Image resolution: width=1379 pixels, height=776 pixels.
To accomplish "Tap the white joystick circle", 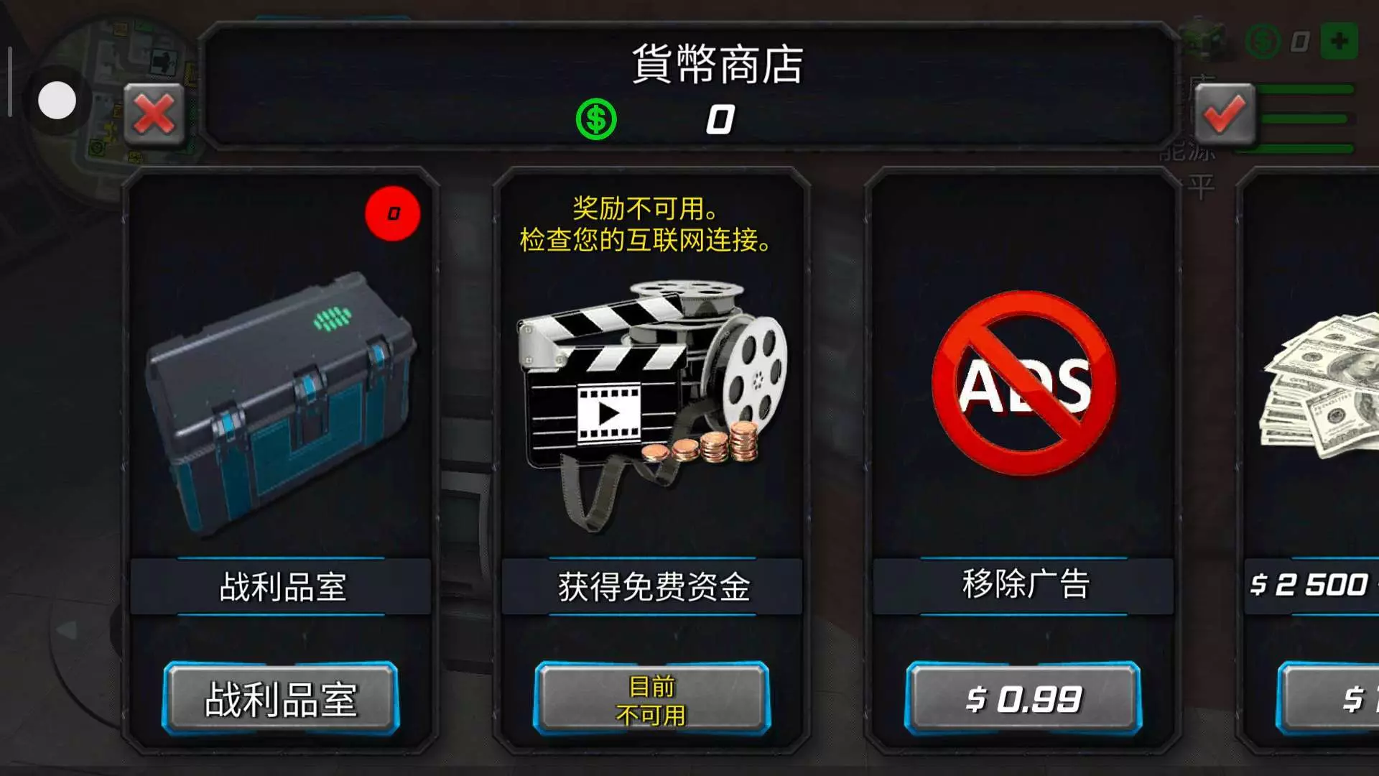I will click(x=57, y=100).
